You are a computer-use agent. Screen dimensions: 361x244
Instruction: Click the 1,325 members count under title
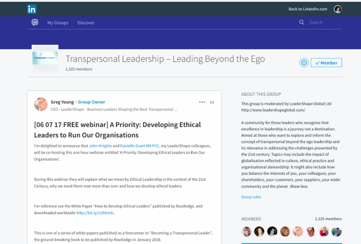click(x=79, y=69)
